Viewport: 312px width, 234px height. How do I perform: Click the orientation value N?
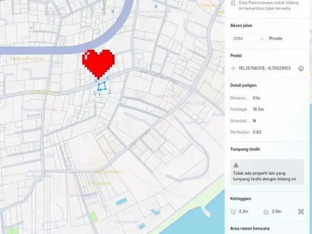point(254,121)
